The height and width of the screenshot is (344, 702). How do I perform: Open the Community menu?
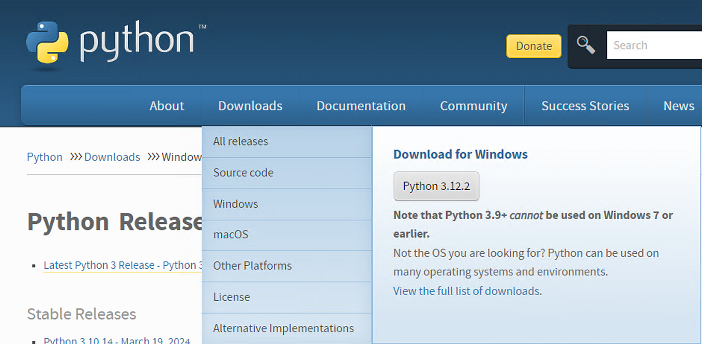point(474,105)
